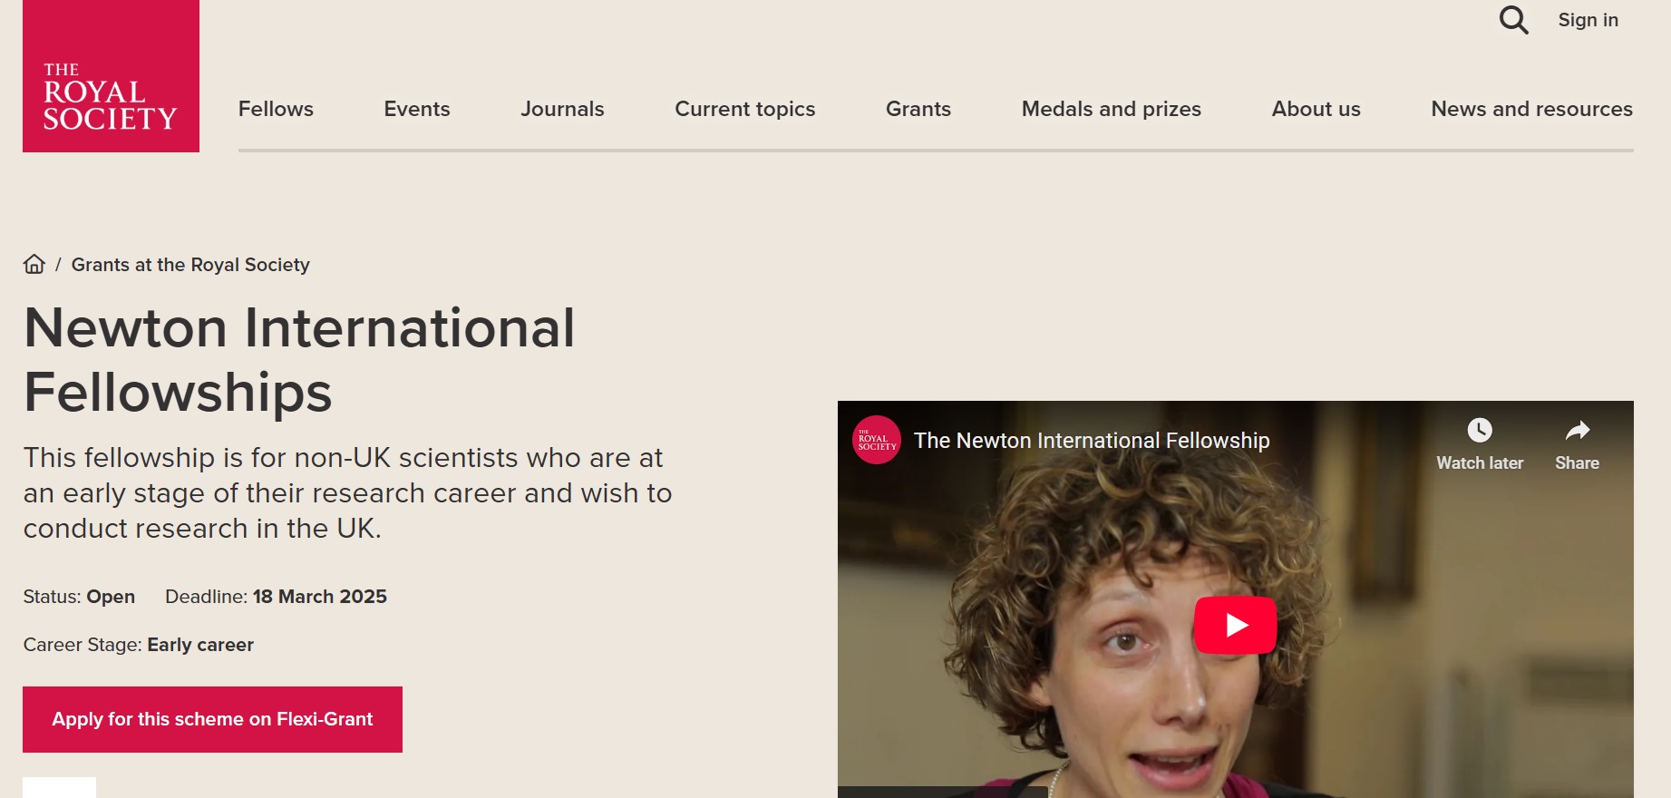Select the deadline text 18 March 2025
1671x798 pixels.
pos(320,597)
